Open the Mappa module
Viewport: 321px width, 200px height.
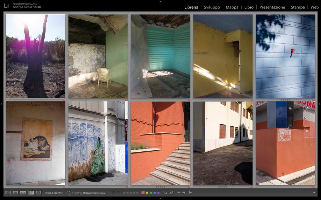(x=232, y=7)
